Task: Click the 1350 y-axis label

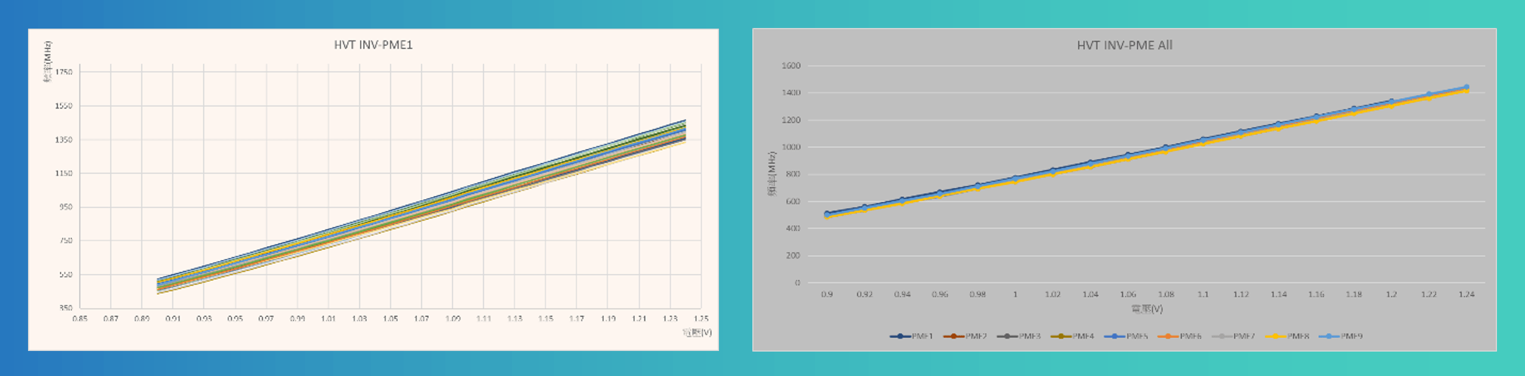Action: tap(64, 140)
